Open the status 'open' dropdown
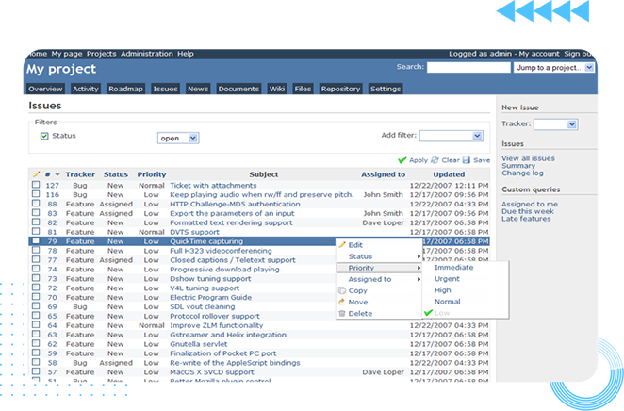The height and width of the screenshot is (411, 624). coord(178,138)
